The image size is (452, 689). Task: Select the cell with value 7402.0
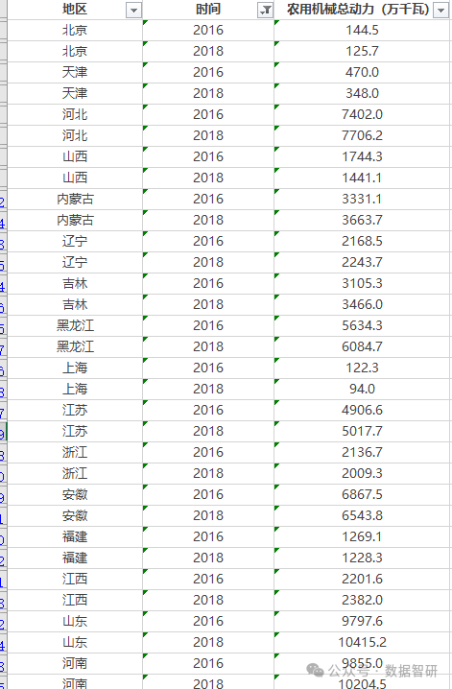(362, 115)
